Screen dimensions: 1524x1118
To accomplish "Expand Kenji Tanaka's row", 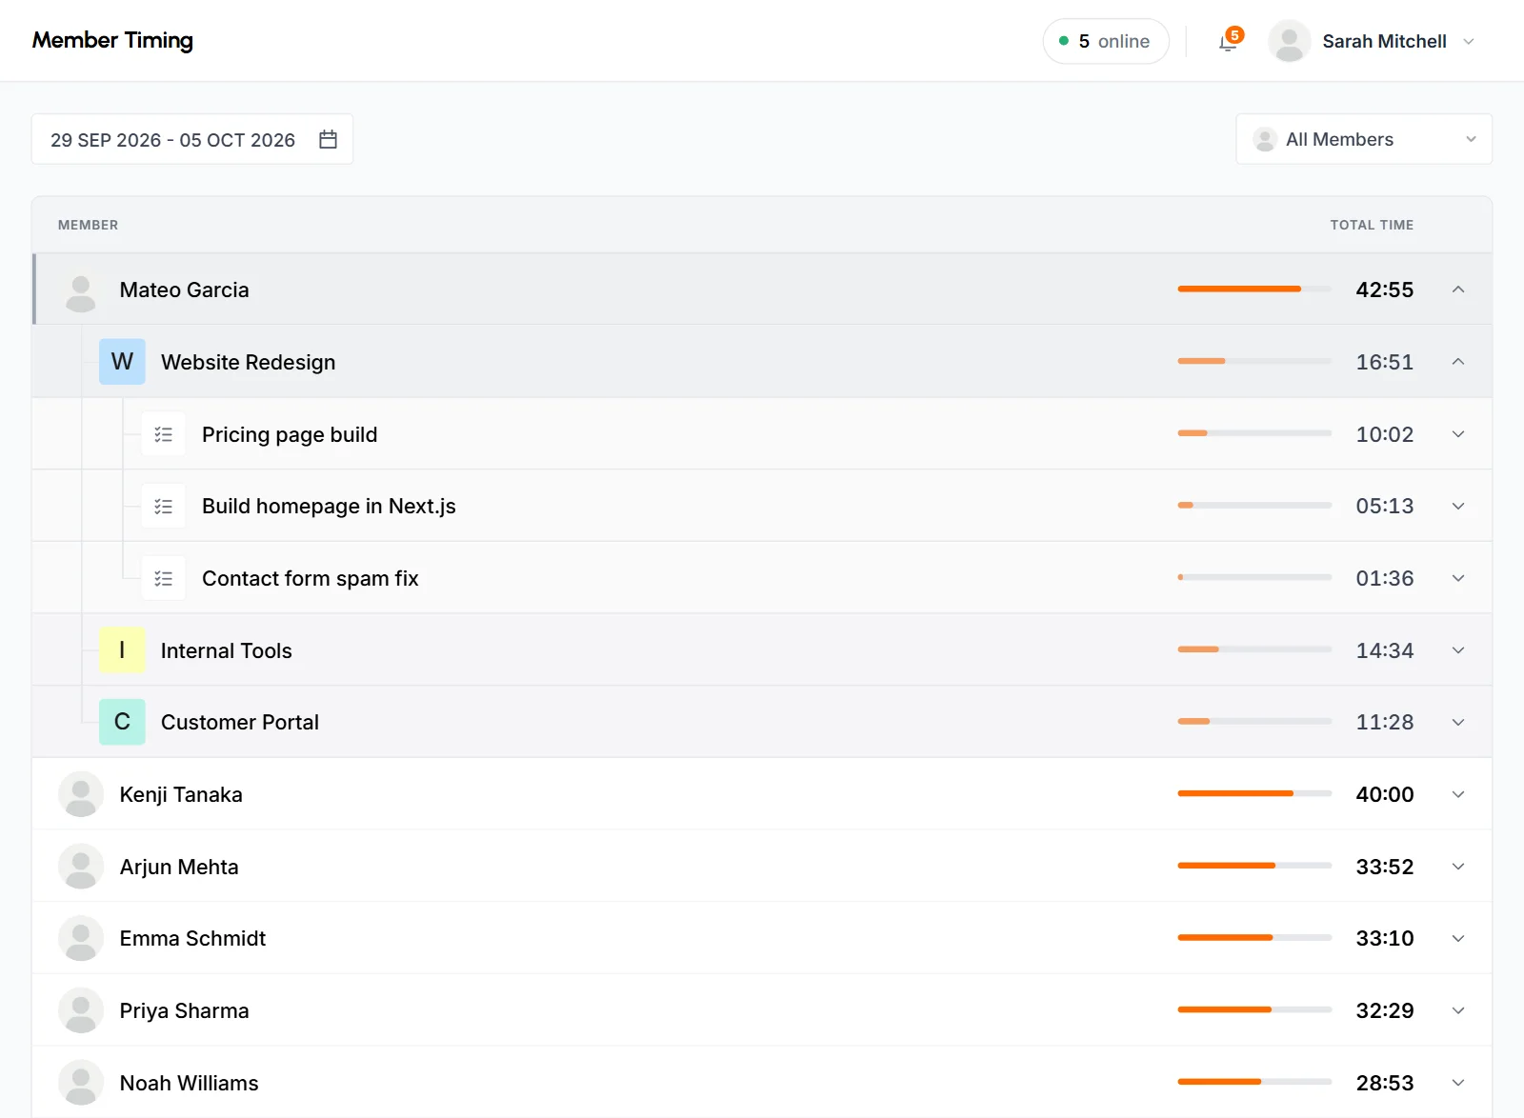I will (1458, 794).
